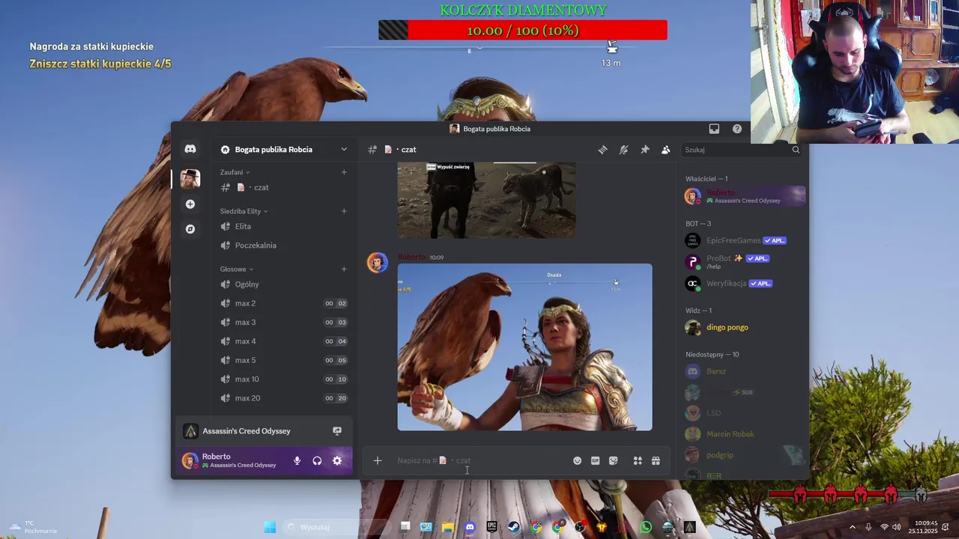
Task: Open offline member Marcin Robak's profile
Action: click(x=744, y=434)
